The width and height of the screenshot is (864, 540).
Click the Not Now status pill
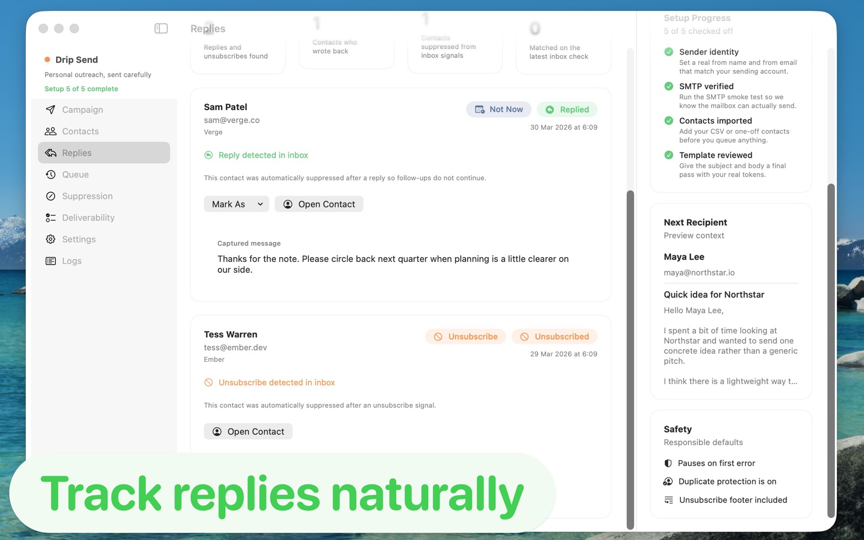(x=498, y=110)
